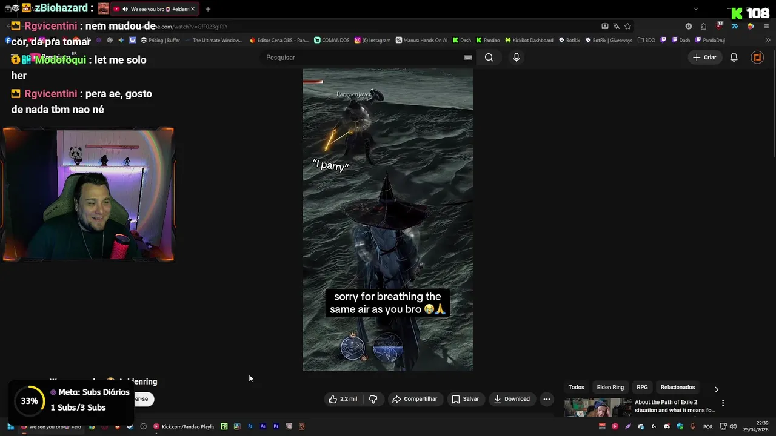Open YouTube notifications bell
The width and height of the screenshot is (776, 436).
[734, 58]
